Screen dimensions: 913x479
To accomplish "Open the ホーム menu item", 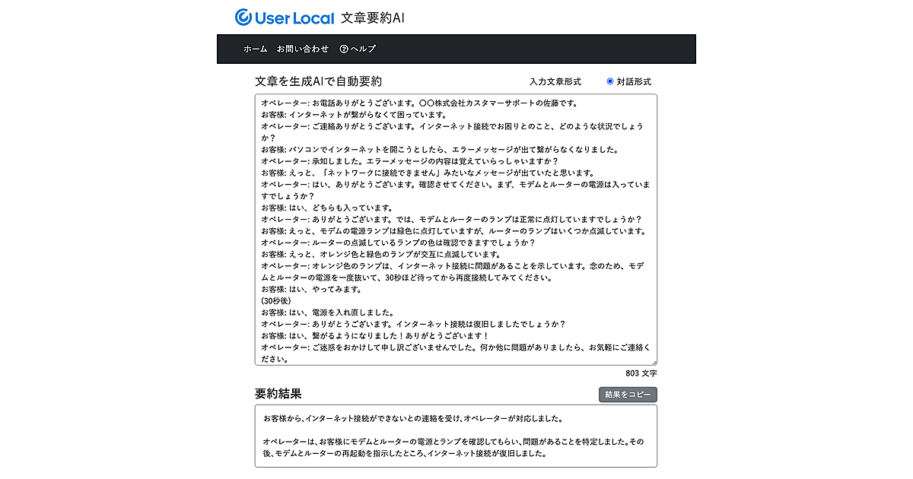I will point(255,49).
